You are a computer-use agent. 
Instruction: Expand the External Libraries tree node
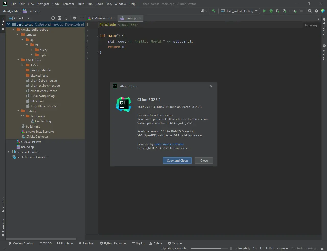[x=8, y=152]
